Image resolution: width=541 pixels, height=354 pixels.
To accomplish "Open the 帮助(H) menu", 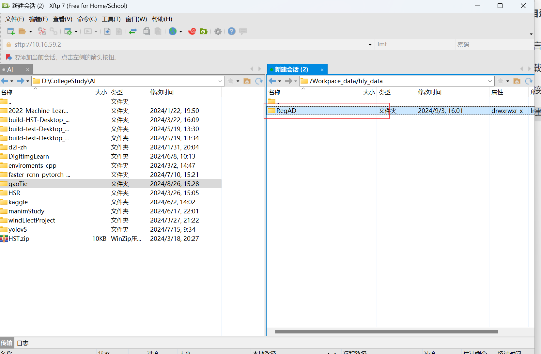I will 162,19.
